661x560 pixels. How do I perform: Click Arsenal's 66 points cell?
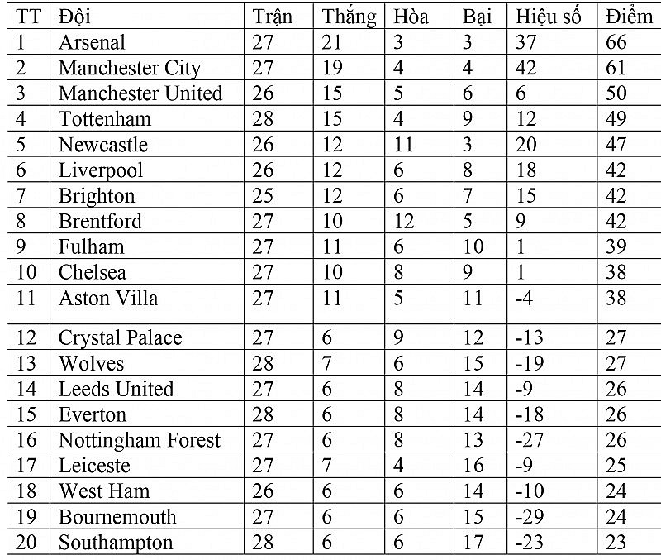(616, 42)
